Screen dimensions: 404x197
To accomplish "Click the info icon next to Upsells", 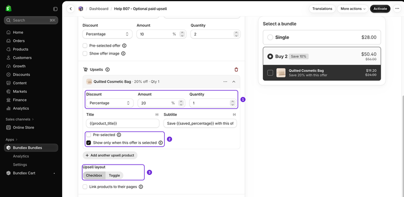I will 108,70.
